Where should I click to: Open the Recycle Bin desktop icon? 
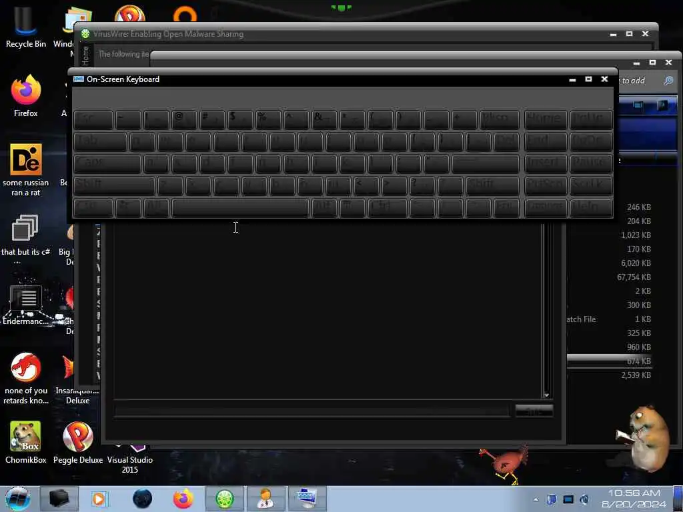click(x=25, y=25)
